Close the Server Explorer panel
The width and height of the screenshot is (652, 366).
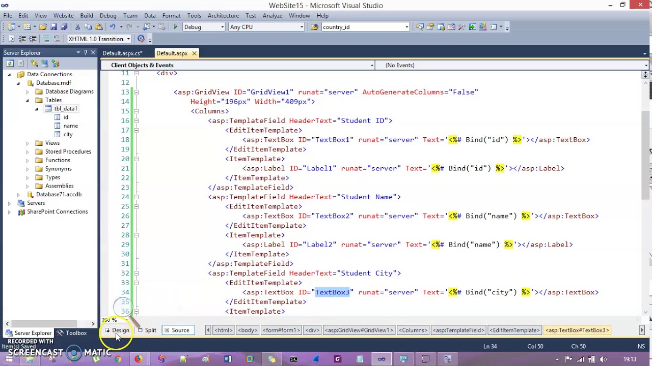click(93, 52)
